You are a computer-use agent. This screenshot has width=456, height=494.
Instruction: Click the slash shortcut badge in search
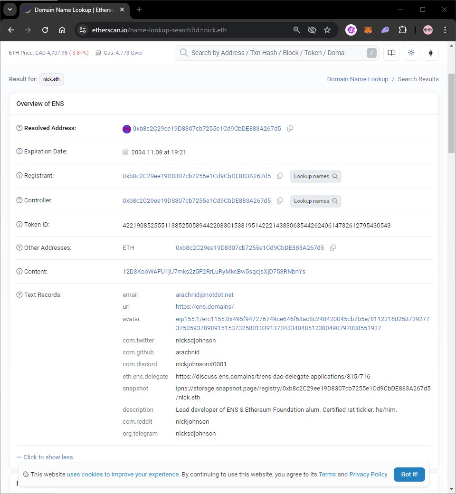371,53
